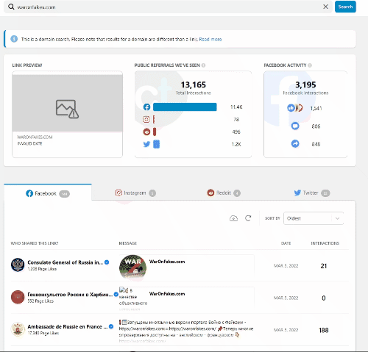Click the Twitter referrals bar
This screenshot has width=368, height=352.
(x=156, y=144)
